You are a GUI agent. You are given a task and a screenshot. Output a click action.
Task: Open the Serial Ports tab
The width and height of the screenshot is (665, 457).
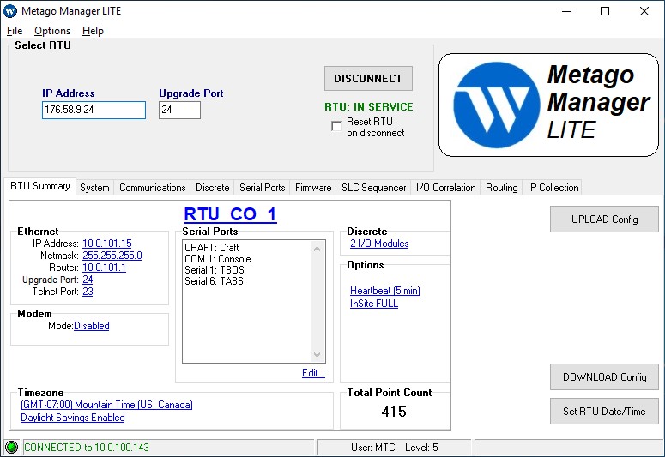[x=262, y=188]
